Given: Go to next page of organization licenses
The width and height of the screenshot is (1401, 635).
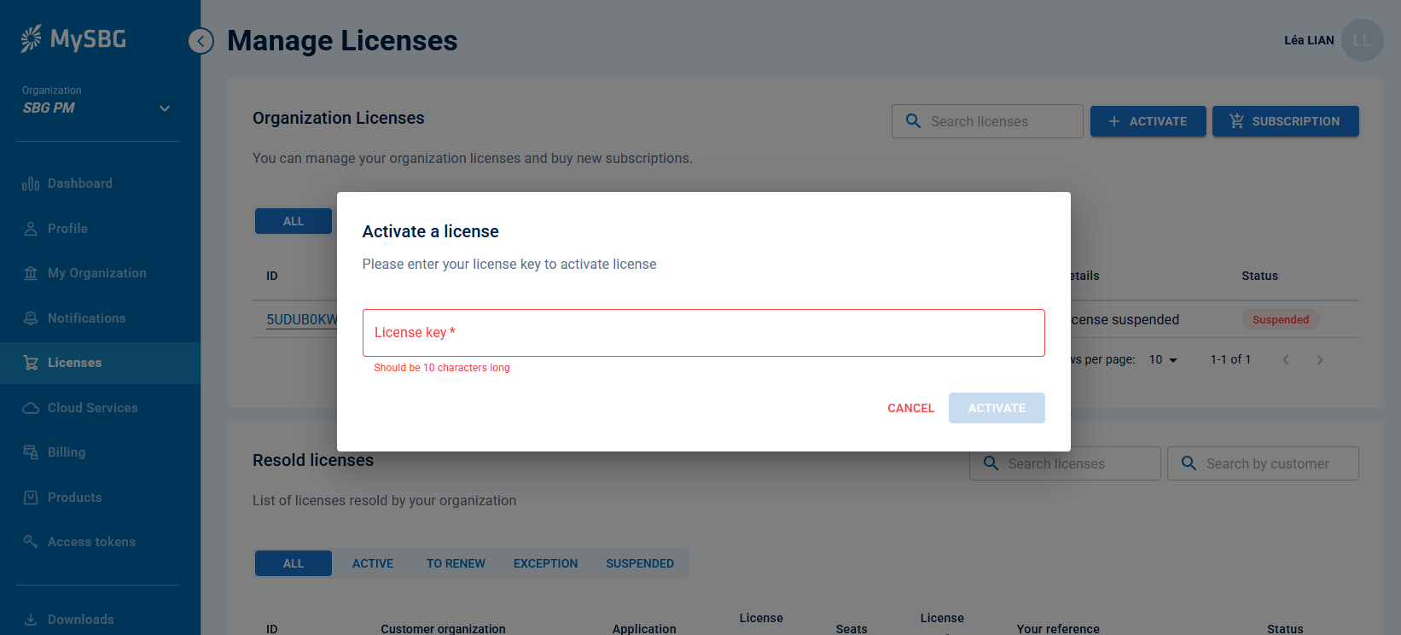Looking at the screenshot, I should pos(1320,360).
